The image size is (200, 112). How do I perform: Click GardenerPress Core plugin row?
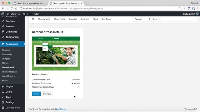(x=56, y=80)
